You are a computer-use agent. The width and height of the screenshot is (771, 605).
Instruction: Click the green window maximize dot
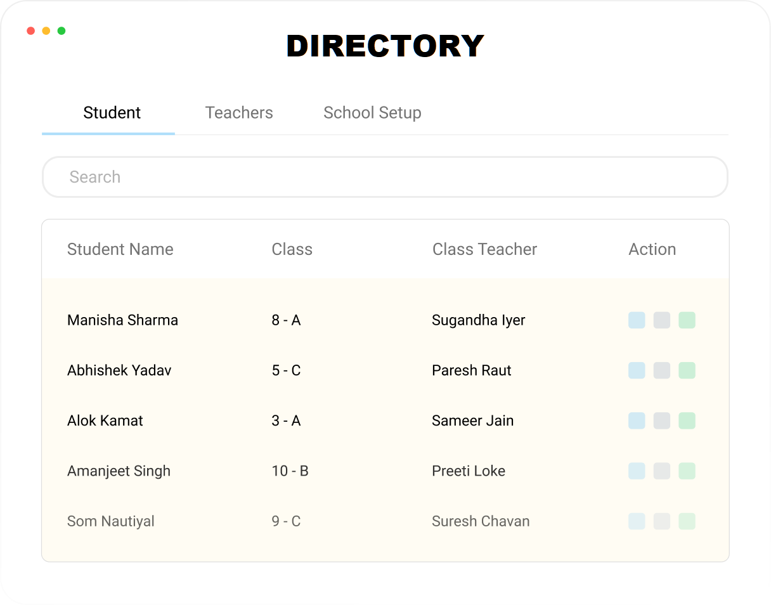[x=62, y=30]
